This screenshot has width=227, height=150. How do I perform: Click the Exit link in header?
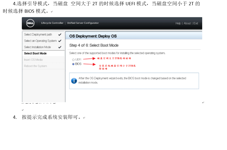196,23
